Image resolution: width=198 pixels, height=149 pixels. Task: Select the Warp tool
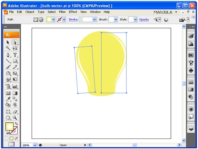point(8,79)
